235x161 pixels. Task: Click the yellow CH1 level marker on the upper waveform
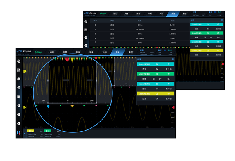[x=25, y=71]
